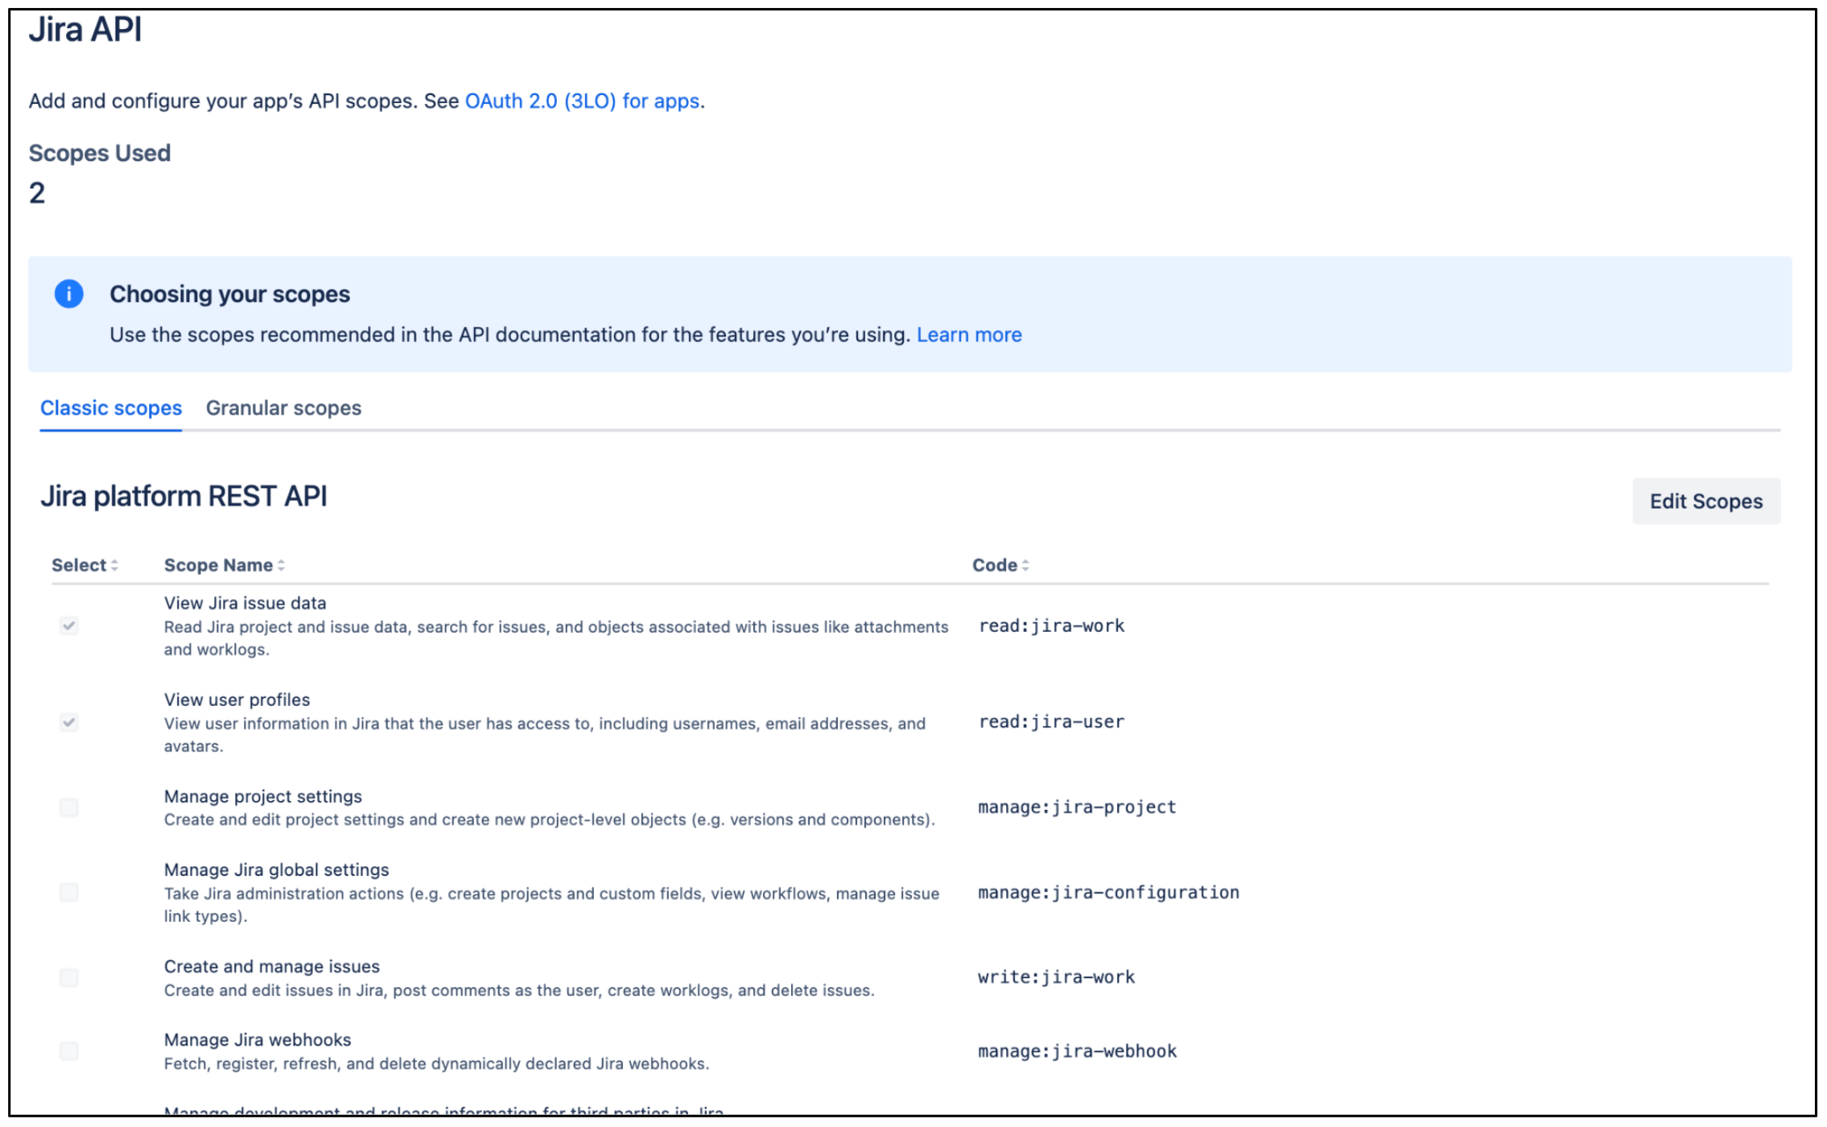The width and height of the screenshot is (1827, 1127).
Task: Check Create and manage issues checkbox
Action: [x=69, y=977]
